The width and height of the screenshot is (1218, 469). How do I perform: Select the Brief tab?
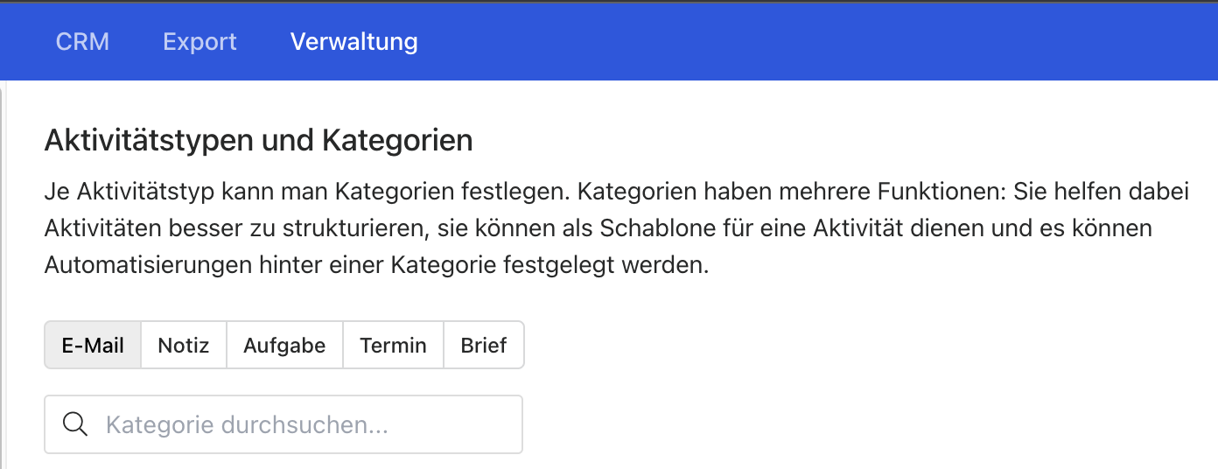click(484, 345)
